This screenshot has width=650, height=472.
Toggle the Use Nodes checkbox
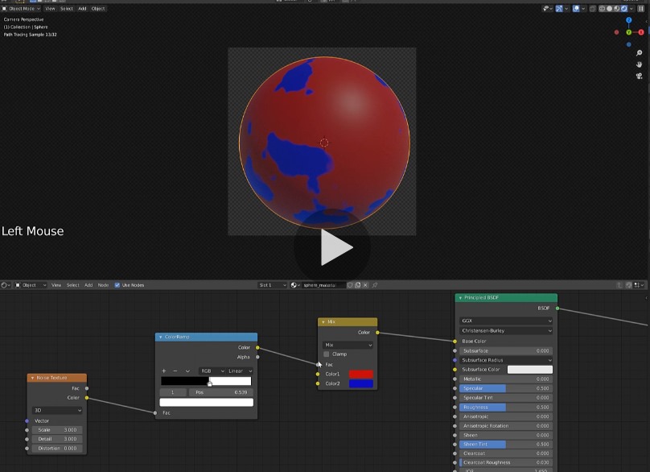(x=117, y=285)
